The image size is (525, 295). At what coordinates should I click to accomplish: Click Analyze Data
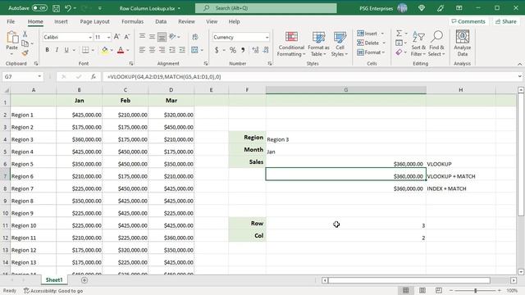(463, 43)
